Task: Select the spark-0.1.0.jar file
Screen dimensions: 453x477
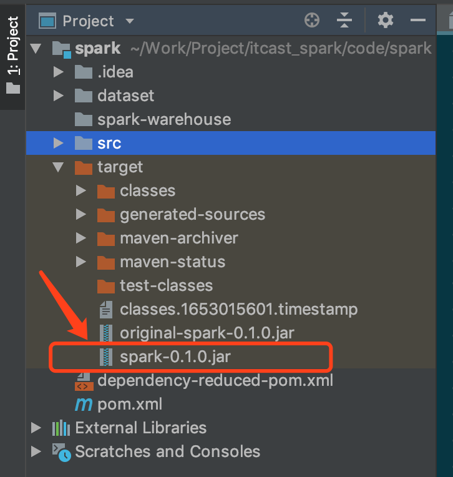Action: tap(175, 357)
